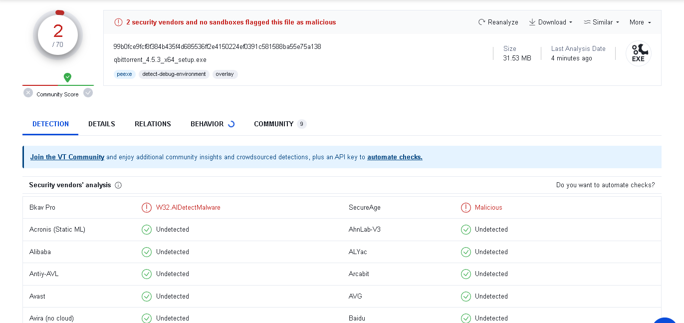Viewport: 684px width, 323px height.
Task: Open the Relations tab
Action: [153, 124]
